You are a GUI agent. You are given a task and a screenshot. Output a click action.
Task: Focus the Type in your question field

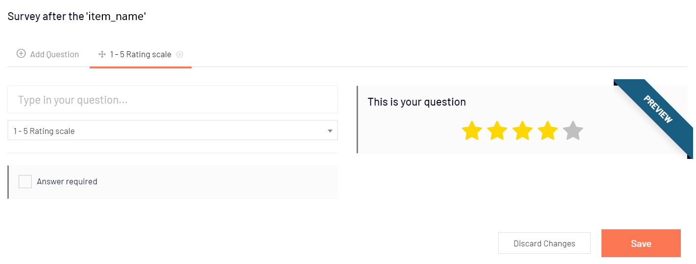click(172, 100)
